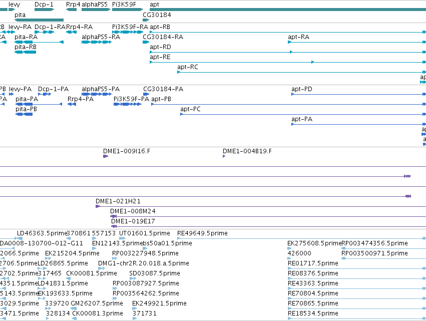Select the Pi3K59F-RA transcript
This screenshot has height=321, width=426.
point(128,32)
